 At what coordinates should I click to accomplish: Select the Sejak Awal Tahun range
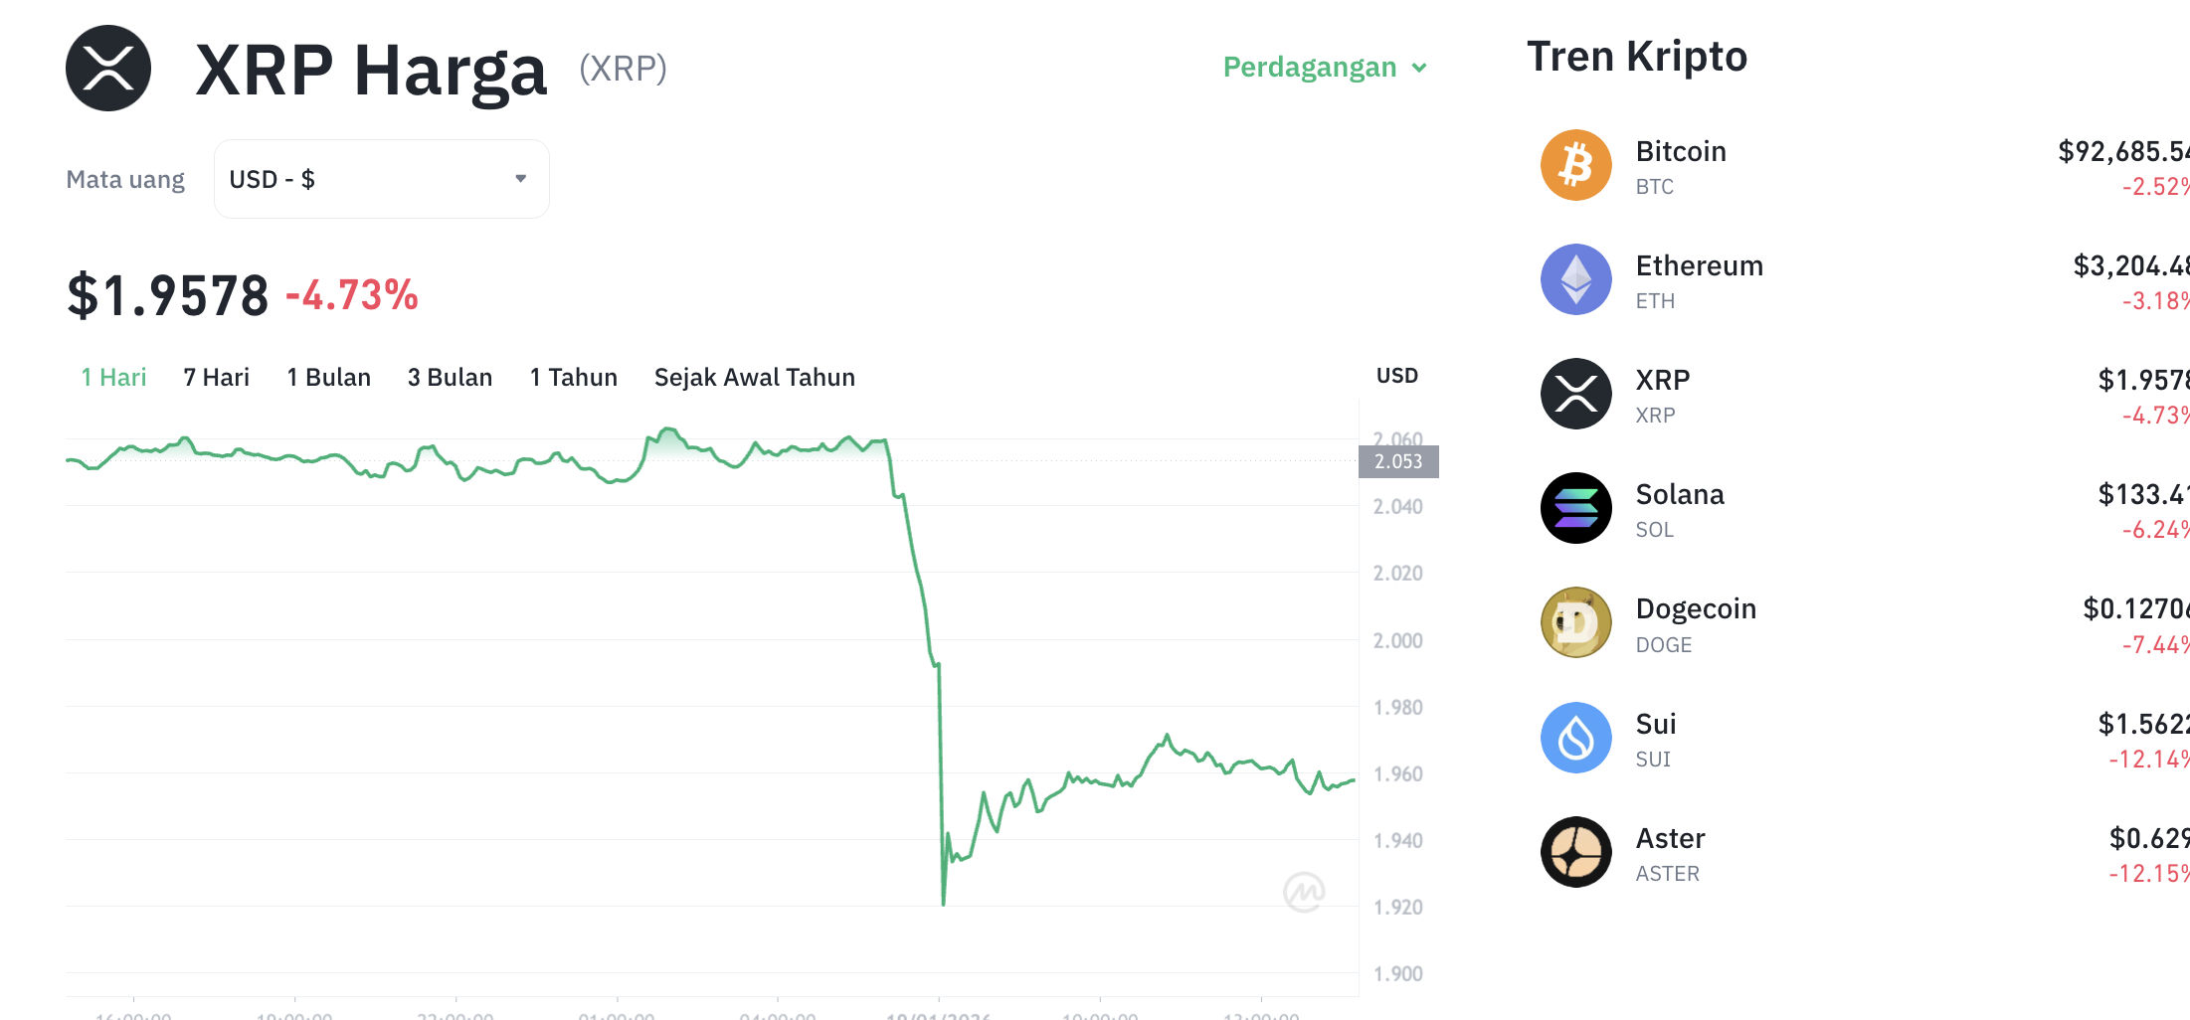click(x=754, y=377)
